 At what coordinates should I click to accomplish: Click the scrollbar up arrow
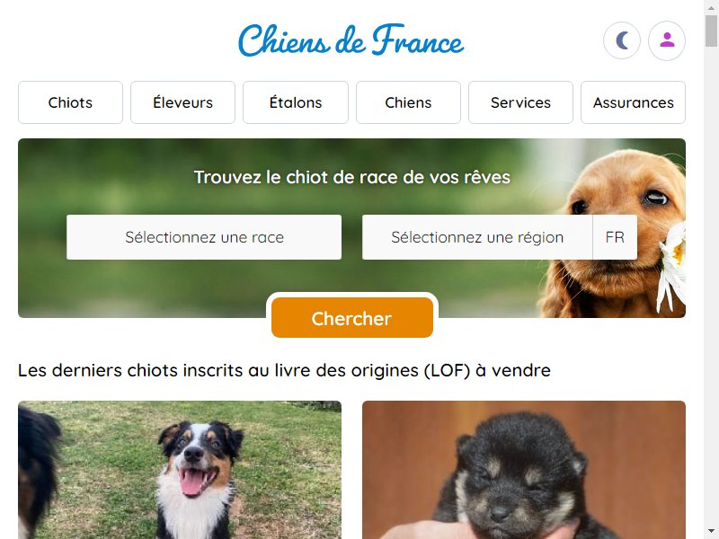click(x=711, y=6)
